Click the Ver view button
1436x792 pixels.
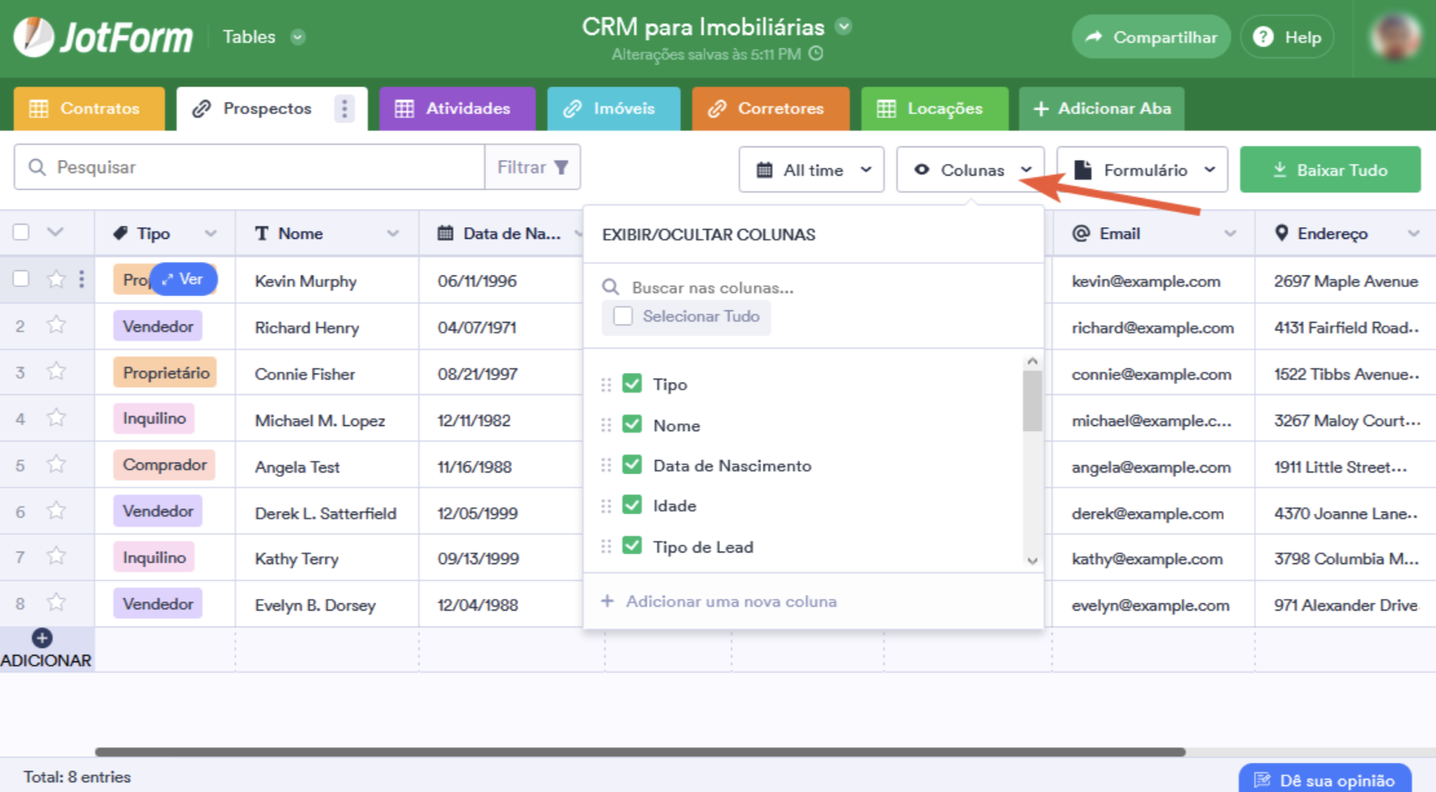tap(183, 280)
